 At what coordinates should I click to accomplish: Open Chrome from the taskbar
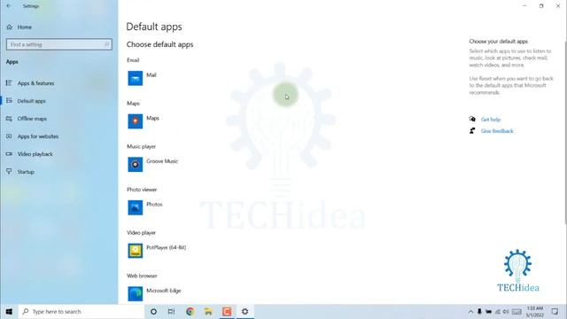coord(190,311)
